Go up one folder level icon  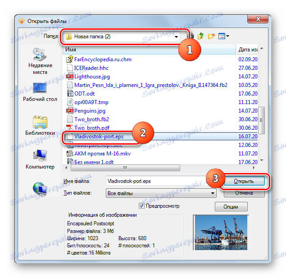click(200, 36)
